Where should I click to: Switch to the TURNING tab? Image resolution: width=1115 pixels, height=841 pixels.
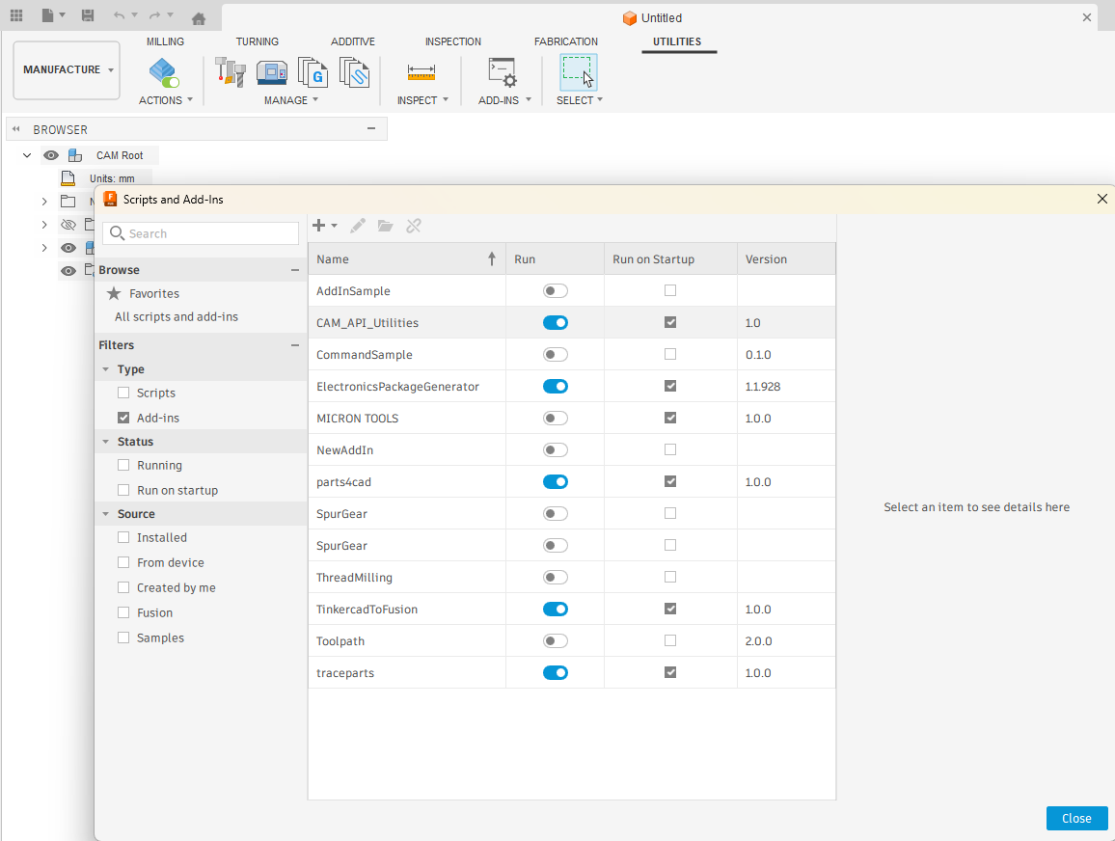258,41
